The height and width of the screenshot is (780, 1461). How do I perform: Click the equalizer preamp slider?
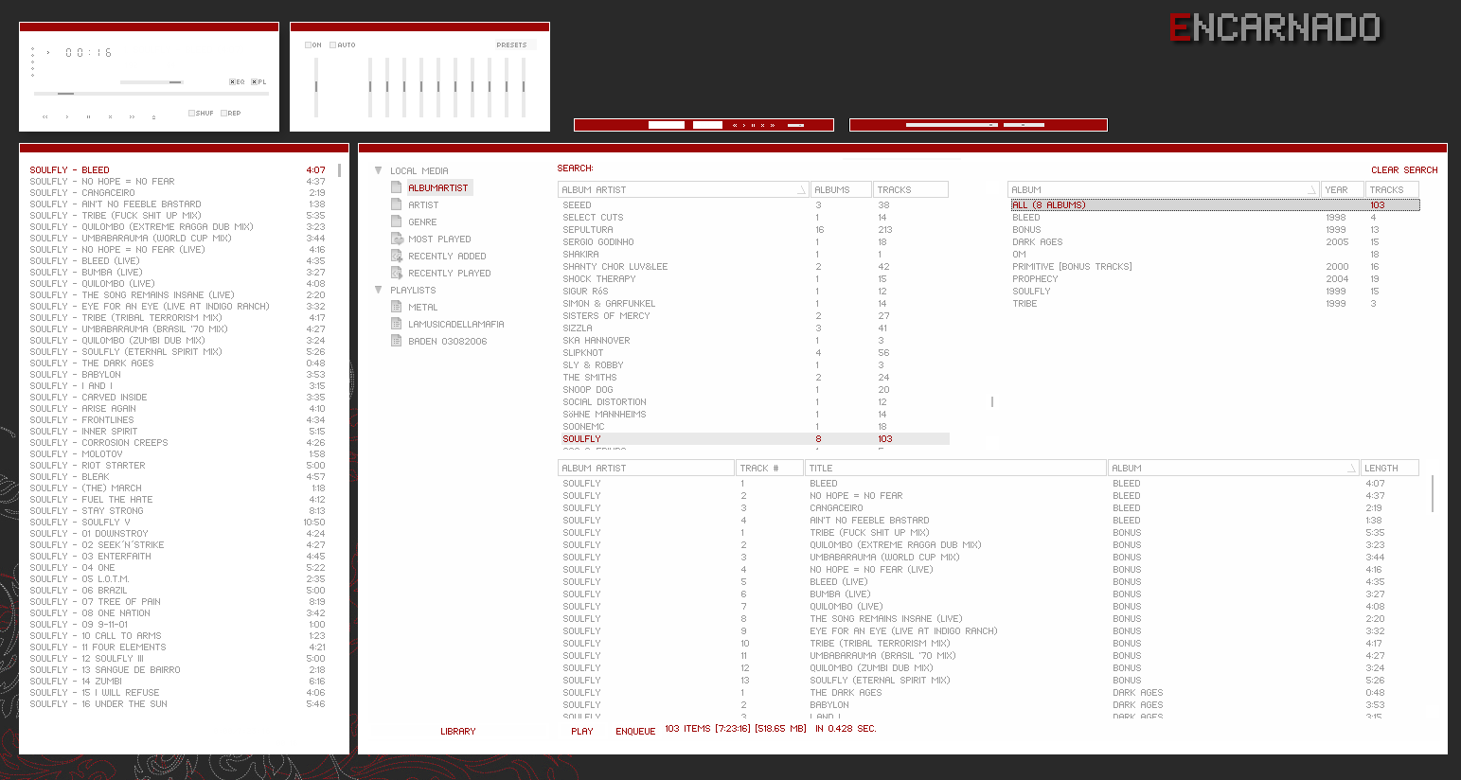point(316,87)
